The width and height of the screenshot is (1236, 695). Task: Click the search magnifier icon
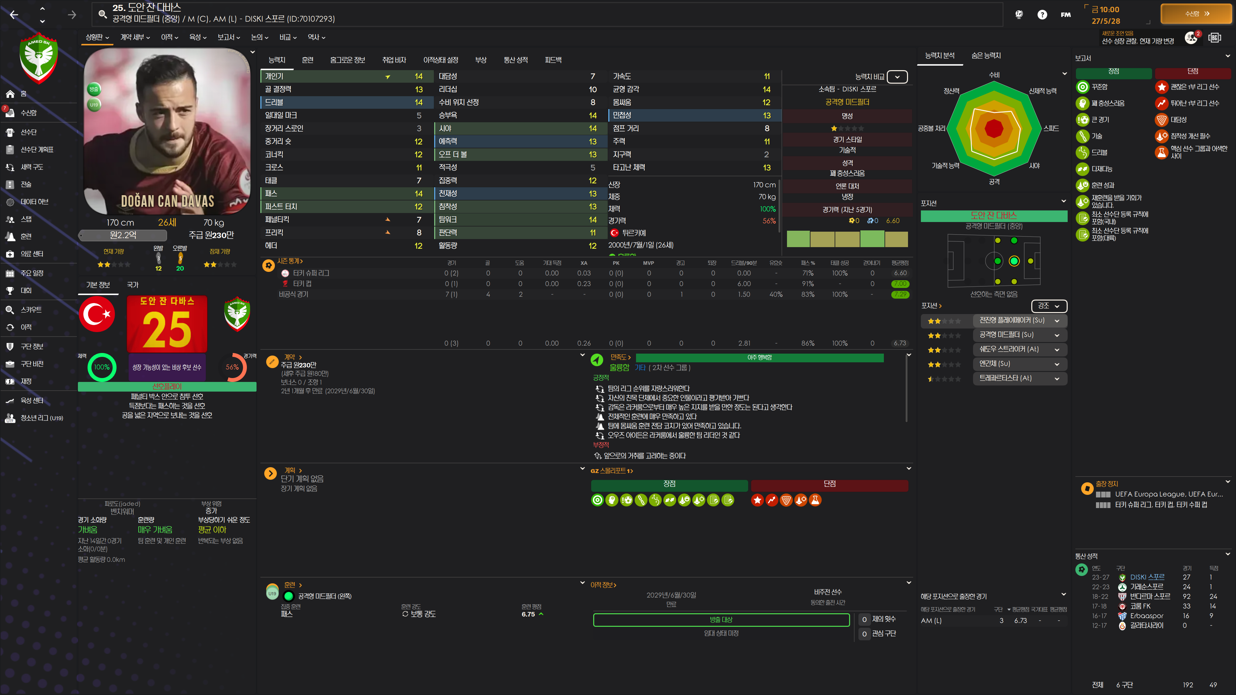[102, 14]
